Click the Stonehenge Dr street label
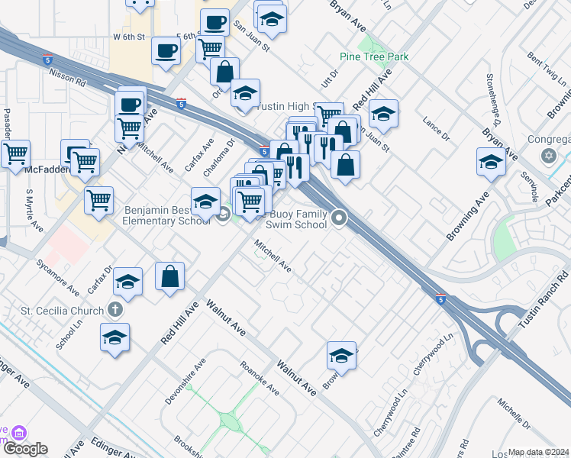Viewport: 571px width, 458px height. coord(493,100)
